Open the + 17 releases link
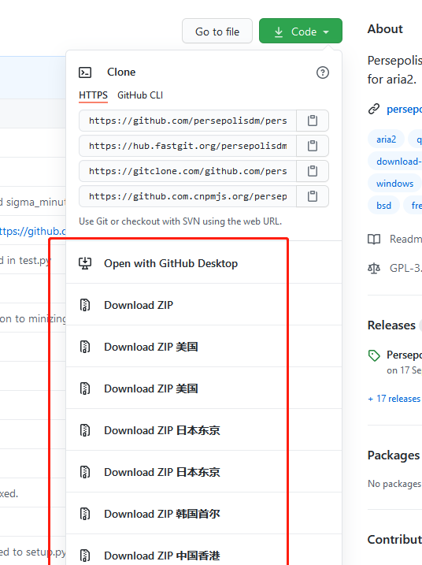This screenshot has width=422, height=565. pos(394,399)
